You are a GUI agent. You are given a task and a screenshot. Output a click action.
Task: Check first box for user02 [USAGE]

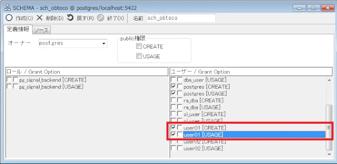173,148
